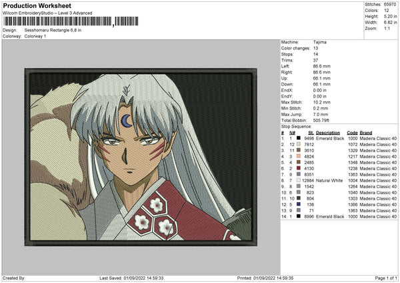Click 'Emerald Black' in the 8996 stitch row
The image size is (400, 283).
pyautogui.click(x=330, y=217)
